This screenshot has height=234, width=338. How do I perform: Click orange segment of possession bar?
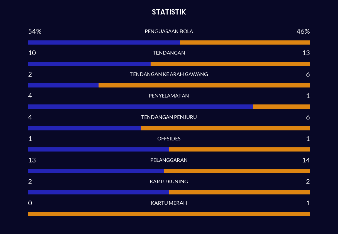[x=245, y=43]
